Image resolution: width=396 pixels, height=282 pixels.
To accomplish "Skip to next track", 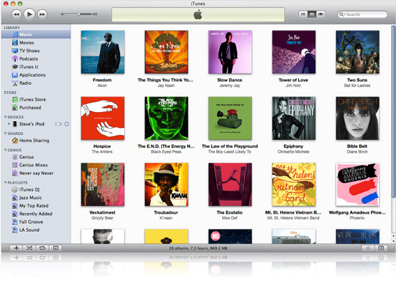I will pyautogui.click(x=43, y=14).
